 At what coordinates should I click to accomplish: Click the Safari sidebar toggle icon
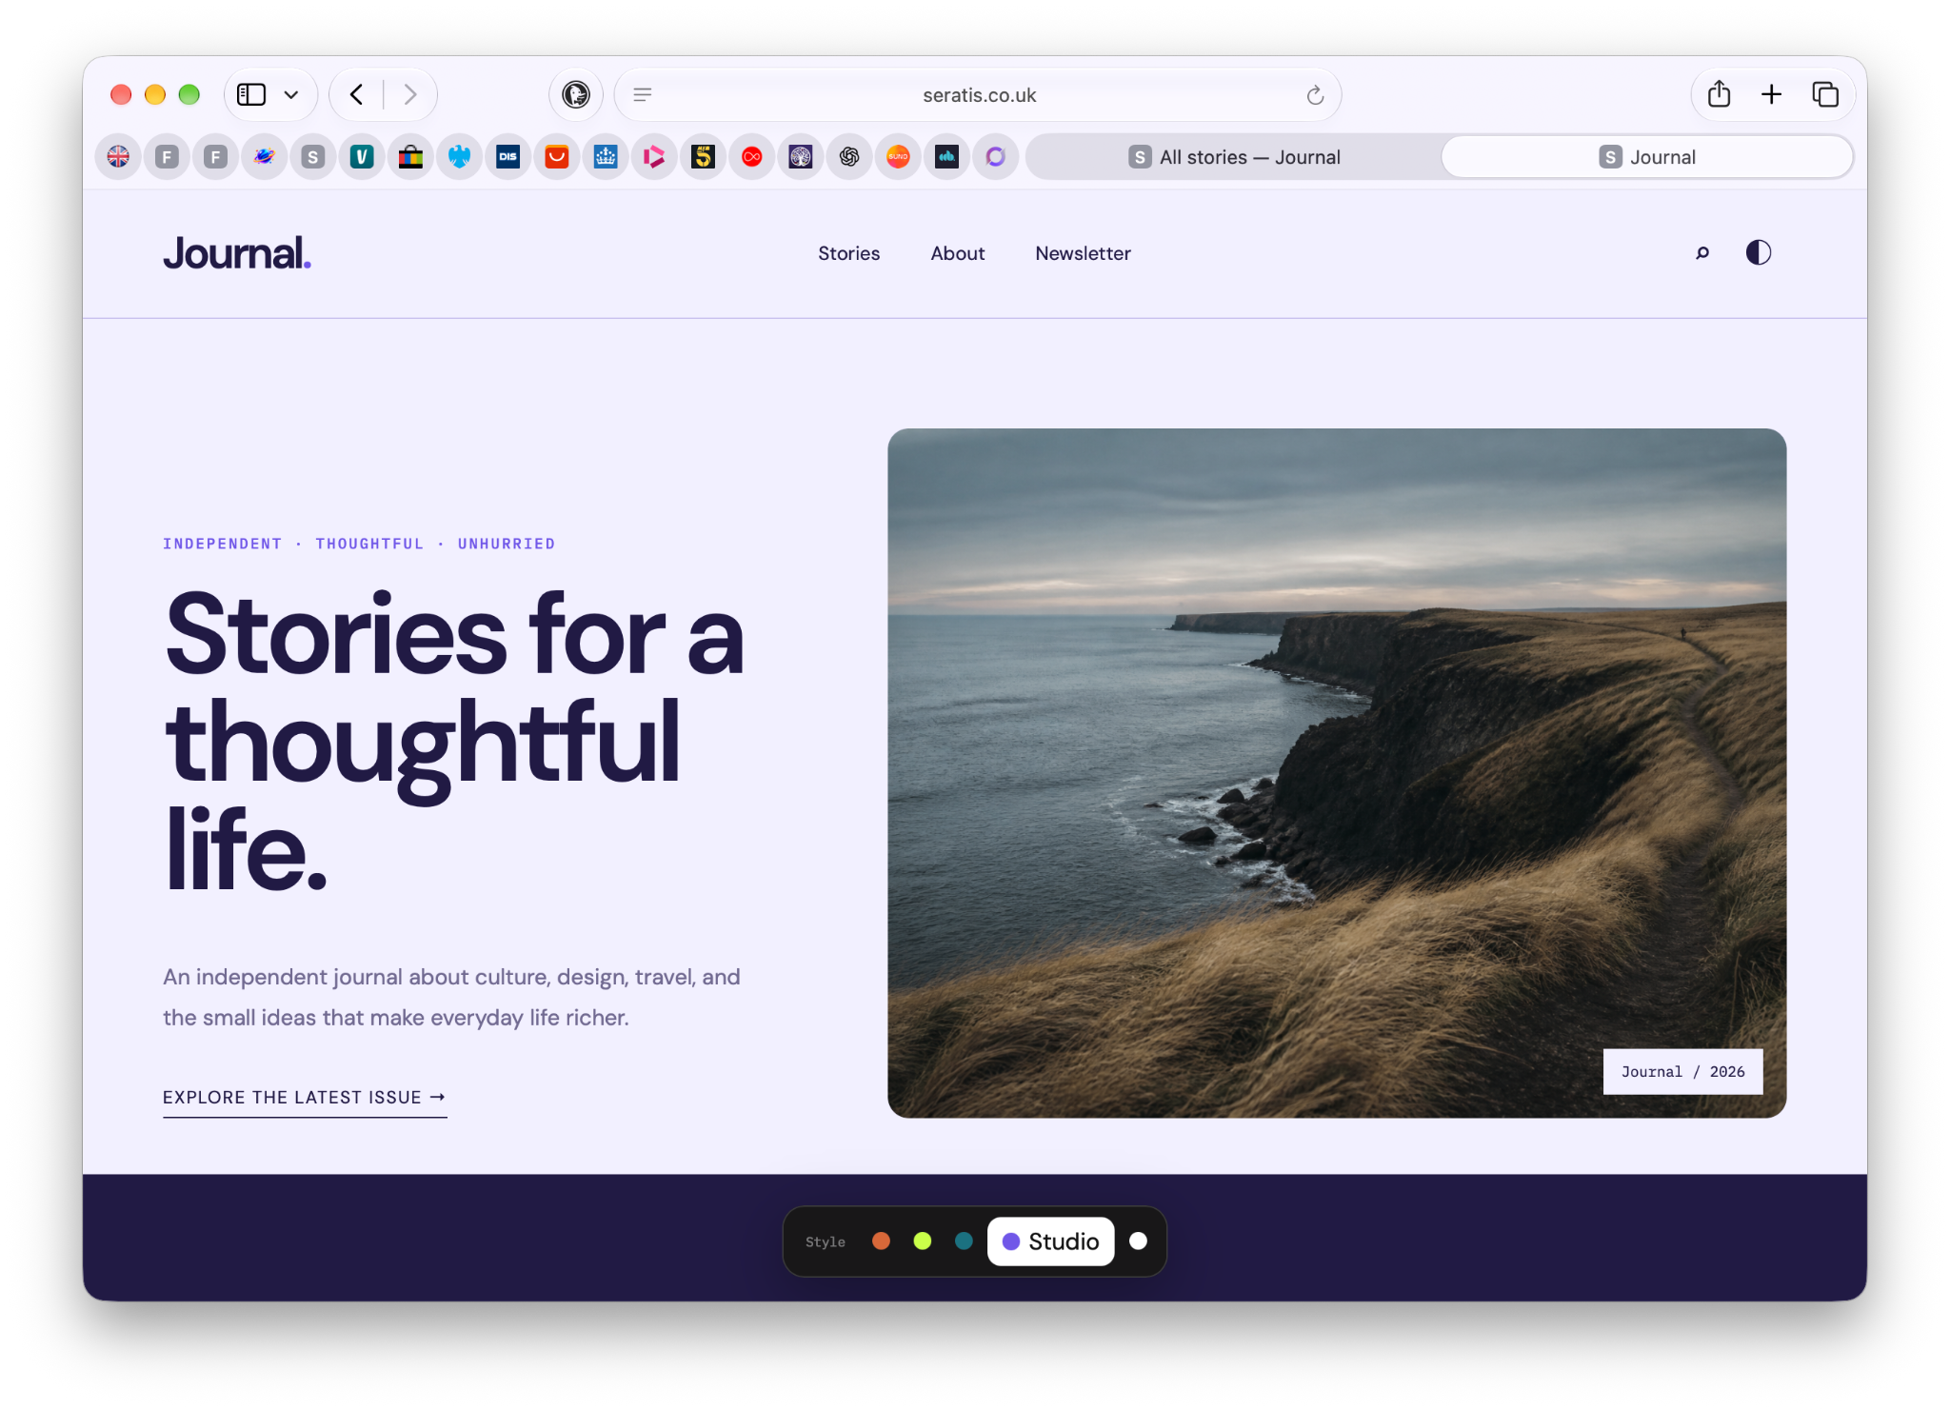[251, 94]
